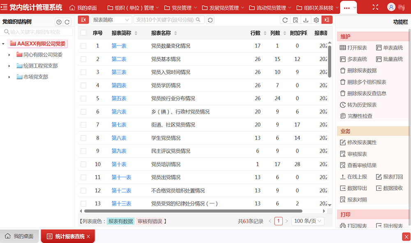Viewport: 411px width, 243px height.
Task: Click the hamburger menu icon beside system title
Action: pos(4,7)
